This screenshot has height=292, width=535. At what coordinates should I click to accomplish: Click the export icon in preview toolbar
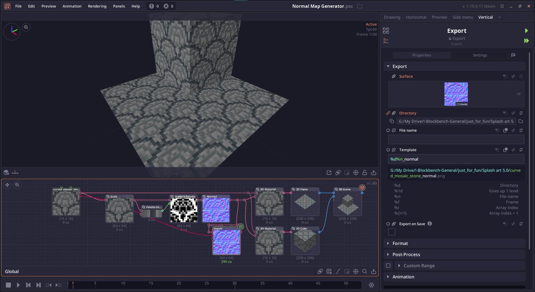373,173
